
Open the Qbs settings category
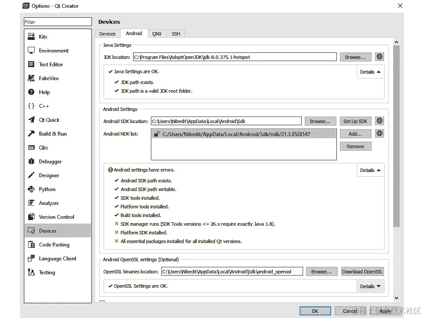pos(58,147)
